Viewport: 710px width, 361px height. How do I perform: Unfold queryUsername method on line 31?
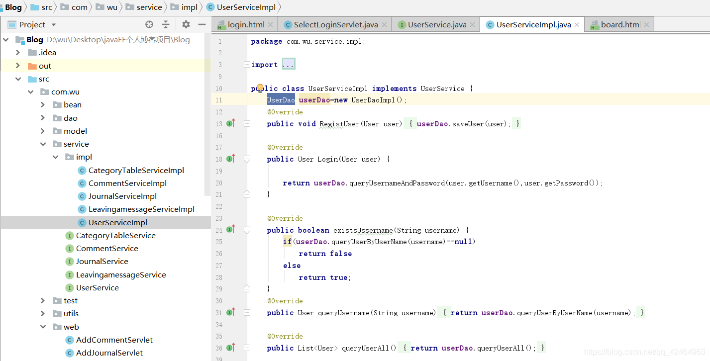click(247, 312)
